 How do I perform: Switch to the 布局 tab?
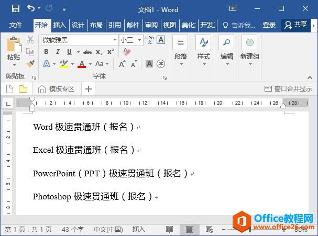[x=96, y=25]
